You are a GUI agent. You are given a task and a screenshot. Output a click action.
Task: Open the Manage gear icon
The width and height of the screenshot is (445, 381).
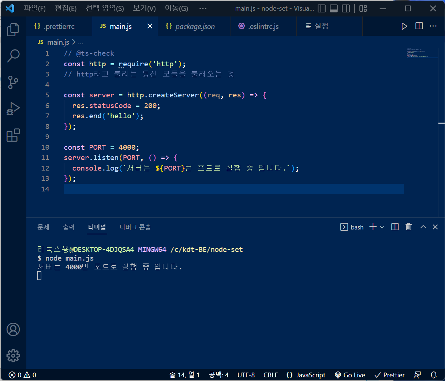point(13,355)
